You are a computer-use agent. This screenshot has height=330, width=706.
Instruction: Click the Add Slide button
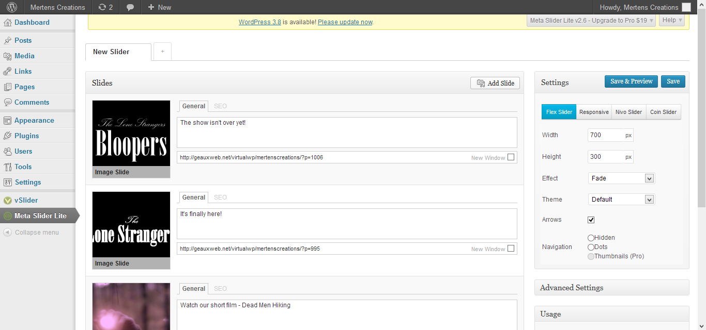[x=495, y=83]
